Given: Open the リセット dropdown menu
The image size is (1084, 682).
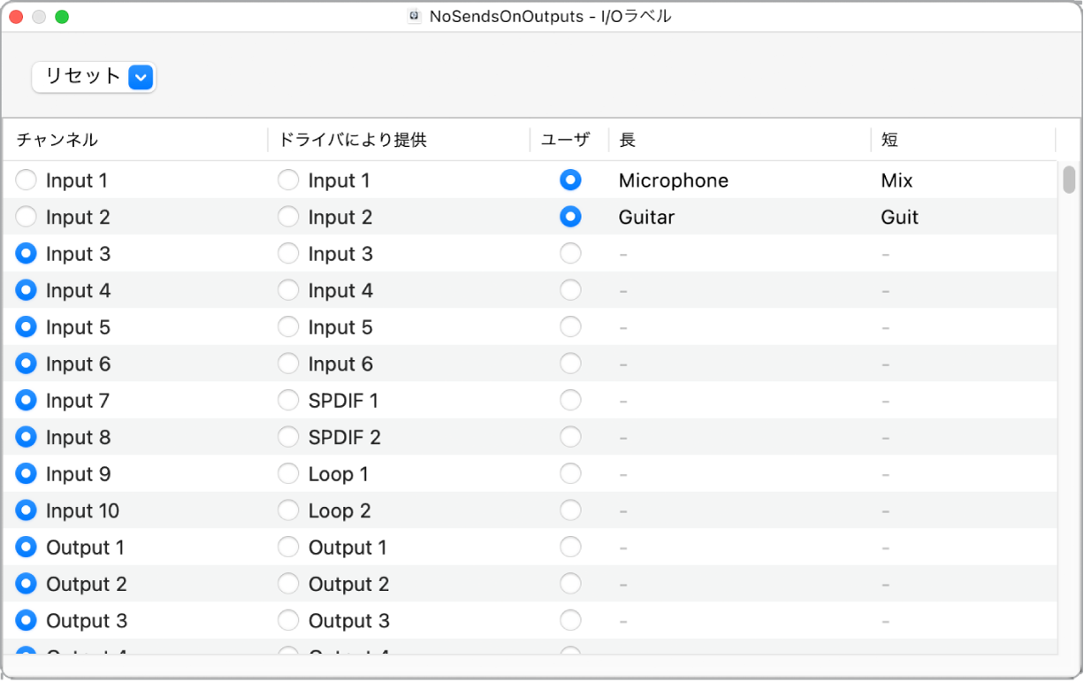Looking at the screenshot, I should click(140, 77).
